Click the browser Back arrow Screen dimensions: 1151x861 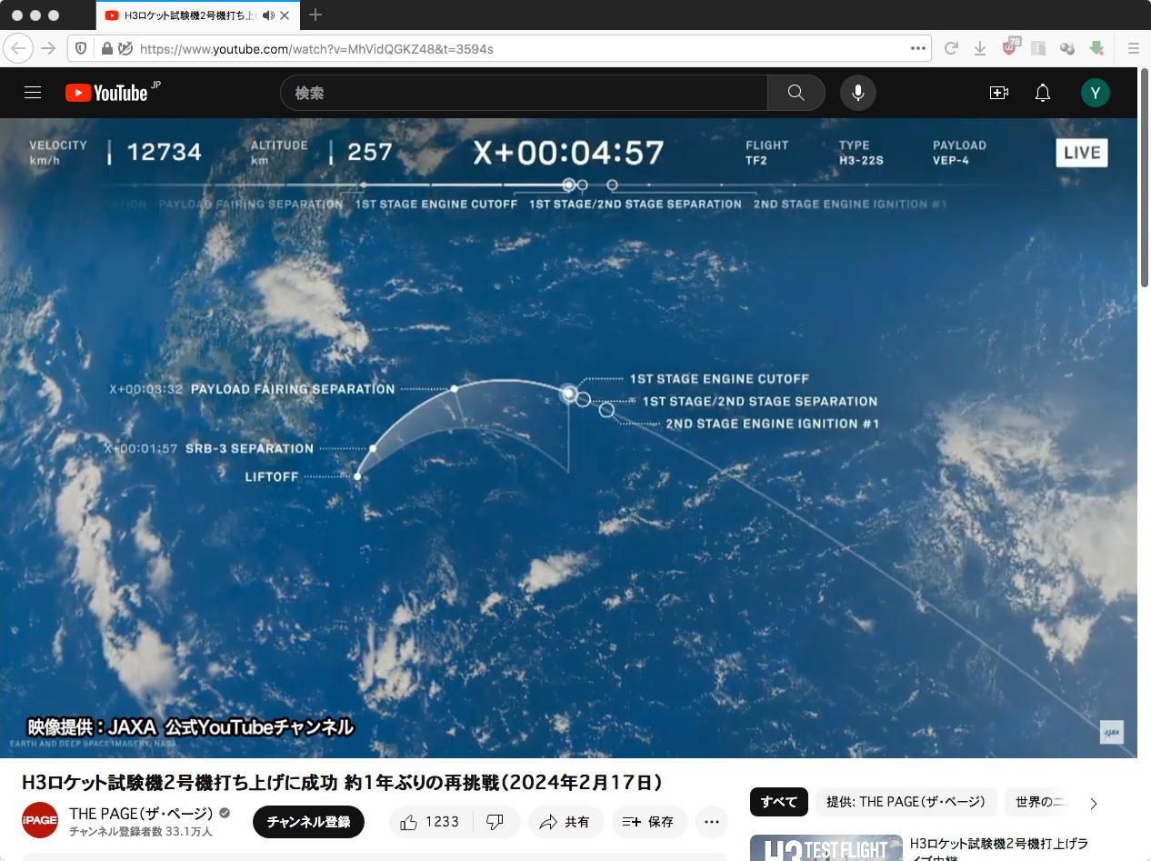point(19,48)
